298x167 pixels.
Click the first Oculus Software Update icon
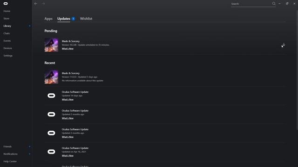(51, 96)
